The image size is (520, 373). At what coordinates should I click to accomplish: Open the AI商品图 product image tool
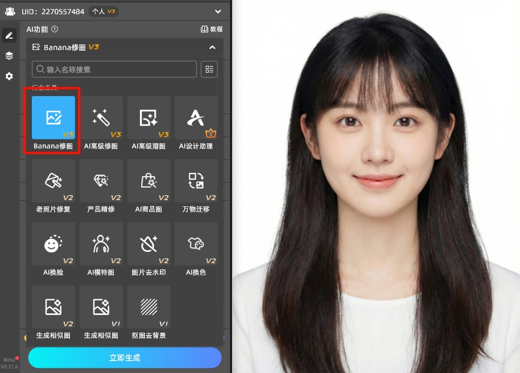click(148, 181)
